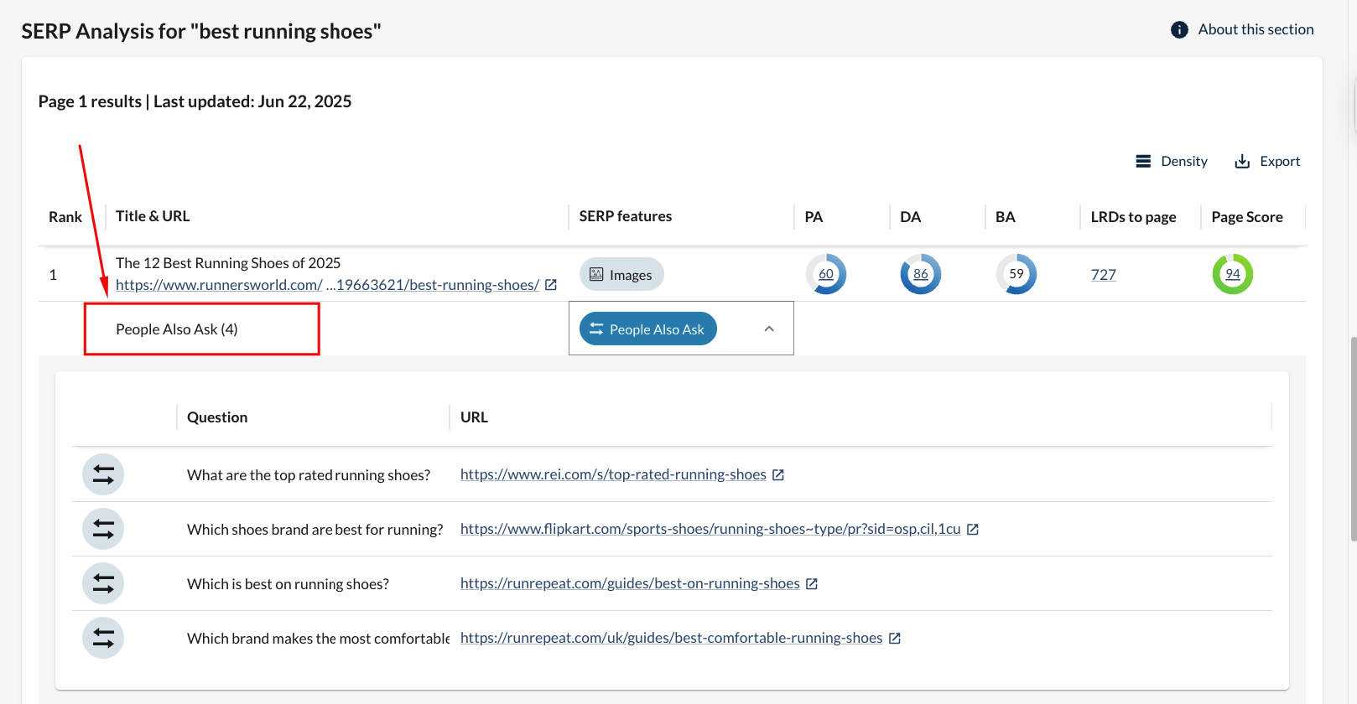Click the Page Score column header
The width and height of the screenshot is (1357, 704).
coord(1246,217)
